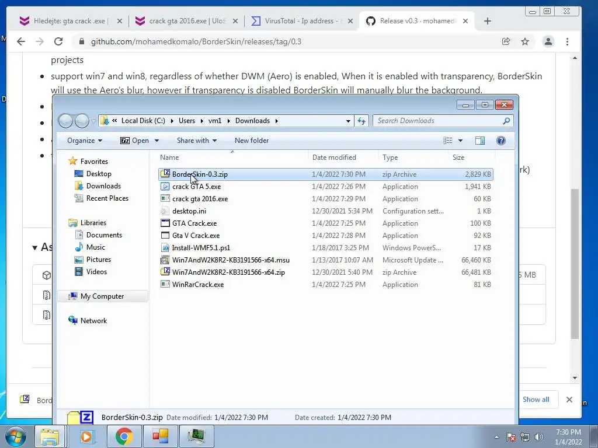
Task: Open Chrome share page icon
Action: point(506,41)
